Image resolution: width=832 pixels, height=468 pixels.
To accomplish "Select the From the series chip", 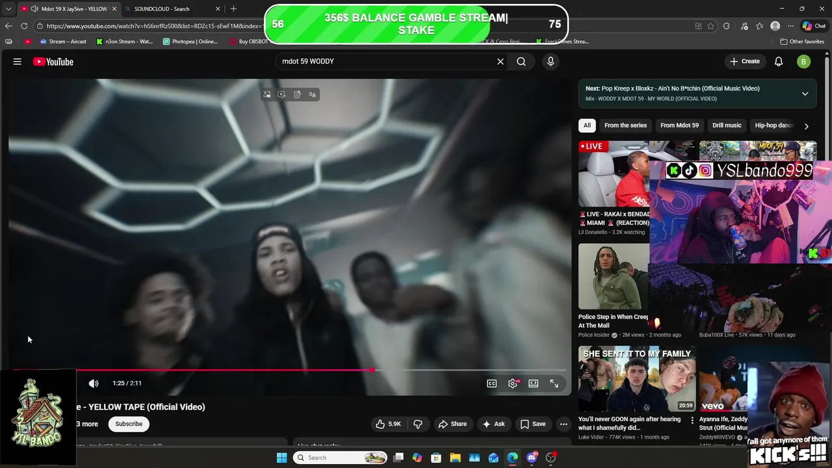I will [x=625, y=125].
